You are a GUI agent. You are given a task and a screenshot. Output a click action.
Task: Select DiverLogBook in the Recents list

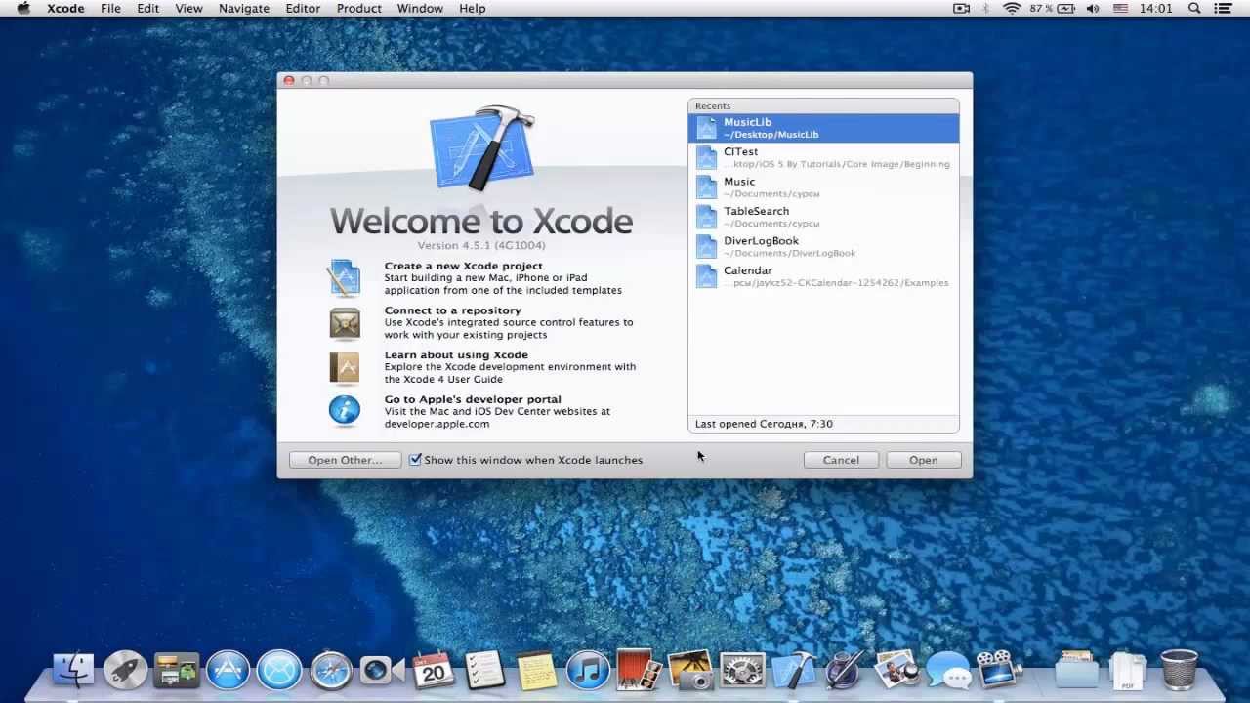(823, 246)
